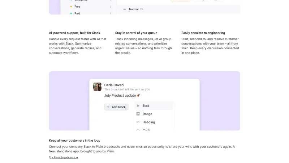This screenshot has width=289, height=163.
Task: Click the Add block button
Action: 116,107
